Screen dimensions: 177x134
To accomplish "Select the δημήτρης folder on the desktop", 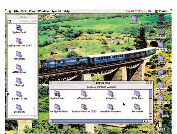I will tap(134, 20).
